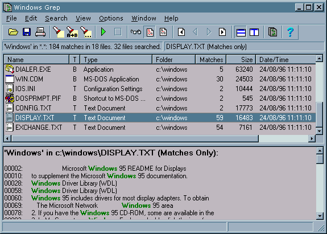
Task: Click match line 00078 CD-ROM text
Action: [109, 213]
